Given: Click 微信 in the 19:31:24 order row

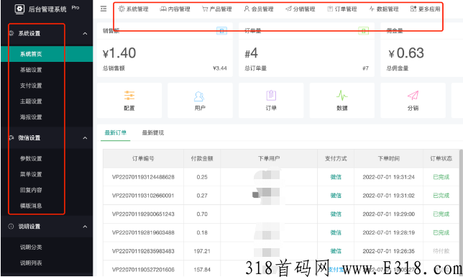Looking at the screenshot, I should [x=336, y=177].
